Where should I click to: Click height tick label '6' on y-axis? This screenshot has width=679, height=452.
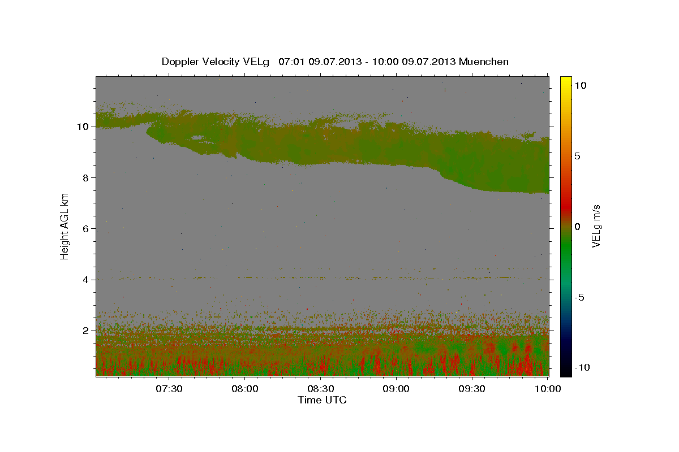point(87,229)
